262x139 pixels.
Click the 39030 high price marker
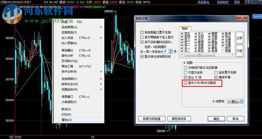(108, 11)
